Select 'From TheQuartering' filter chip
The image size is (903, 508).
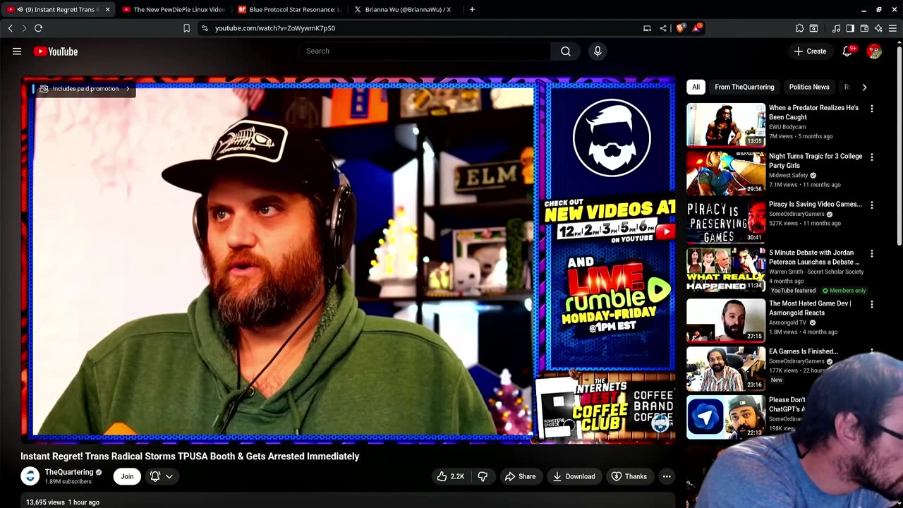[x=744, y=87]
